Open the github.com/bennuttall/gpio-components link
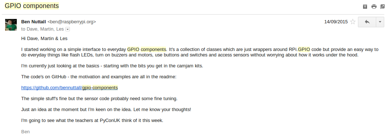Image resolution: width=389 pixels, height=138 pixels. 69,88
